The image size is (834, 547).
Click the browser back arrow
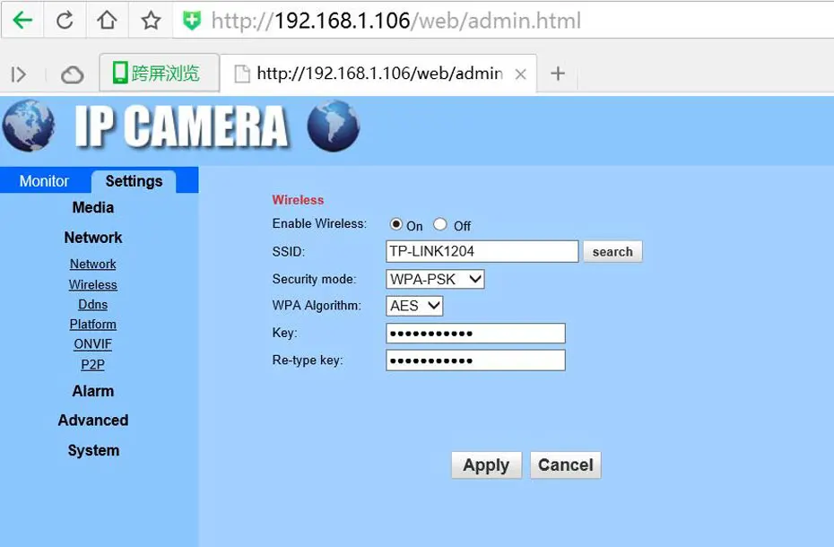coord(22,21)
